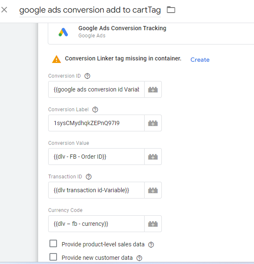
Task: Click the Conversion ID input field
Action: point(96,89)
